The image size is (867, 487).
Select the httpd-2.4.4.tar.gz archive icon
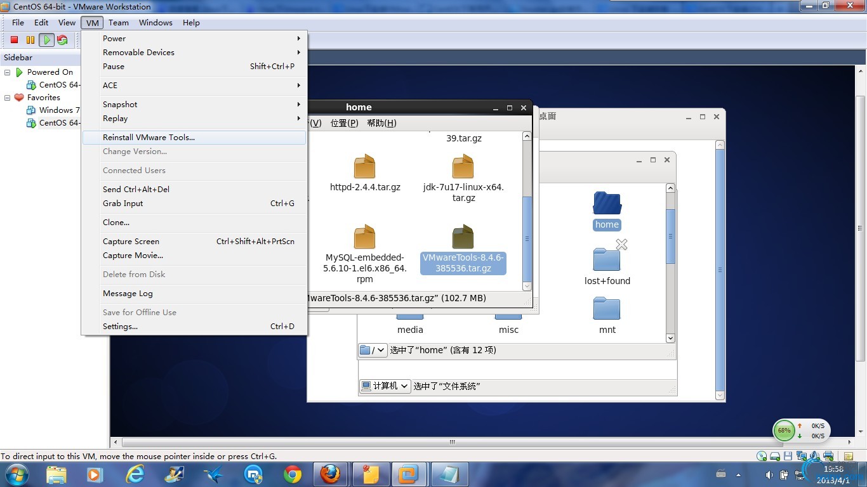(364, 167)
